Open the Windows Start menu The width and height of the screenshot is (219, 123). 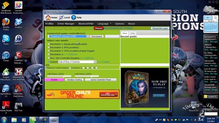4,120
